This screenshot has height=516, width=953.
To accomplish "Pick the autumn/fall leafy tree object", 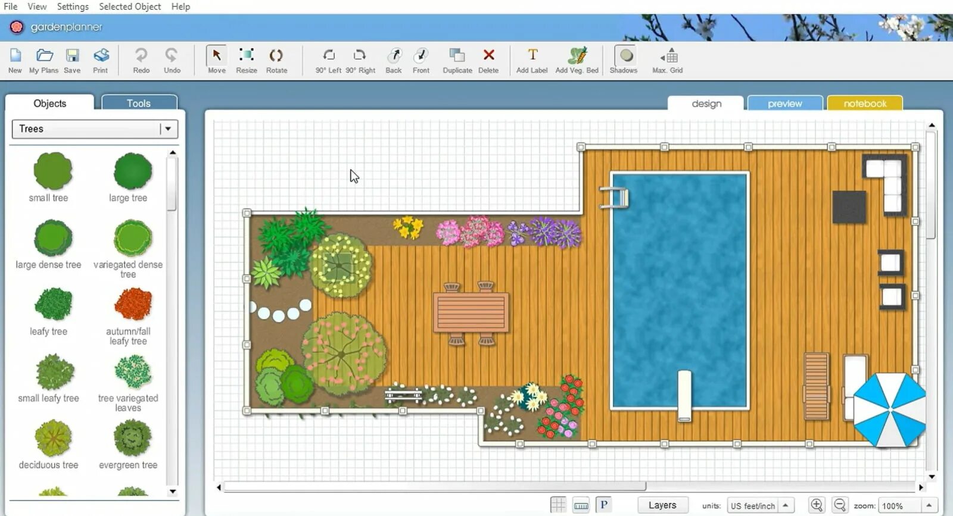I will [x=133, y=304].
